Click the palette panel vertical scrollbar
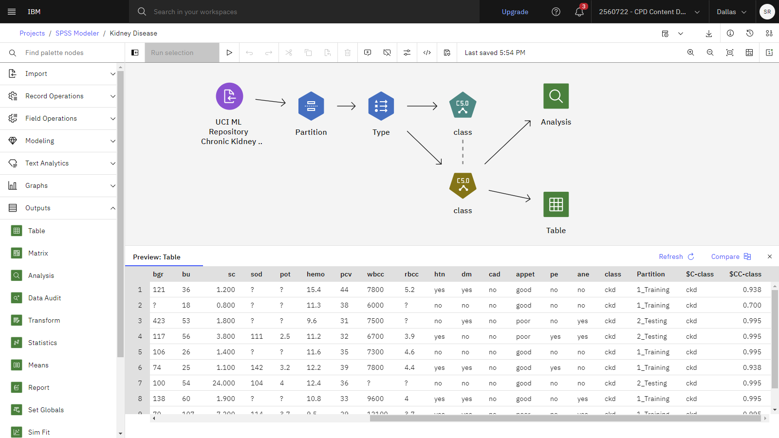The image size is (779, 438). click(x=120, y=214)
